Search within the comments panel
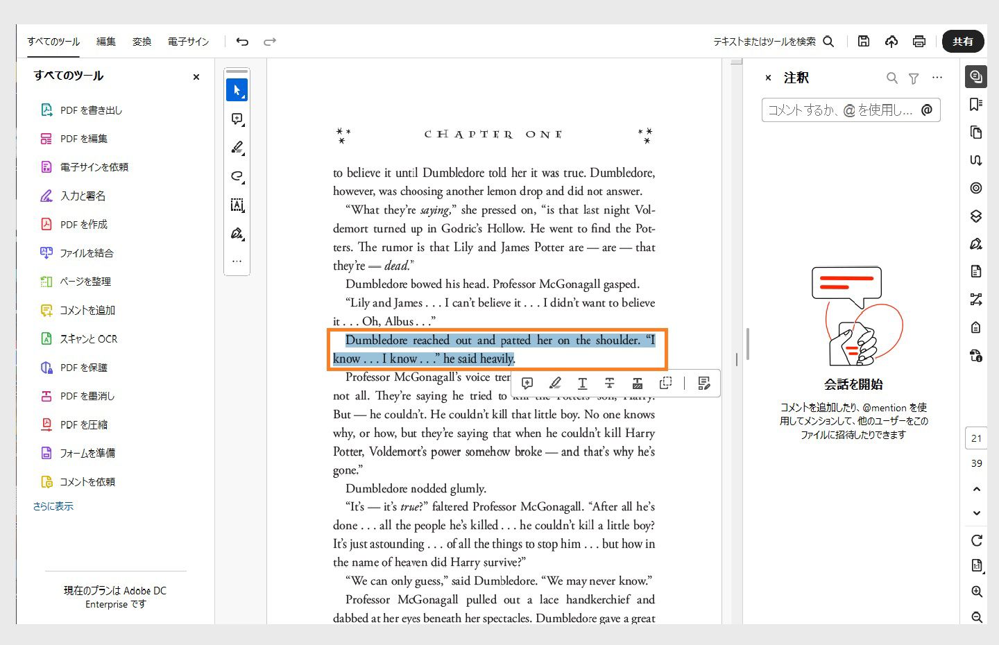Viewport: 999px width, 645px height. [892, 78]
